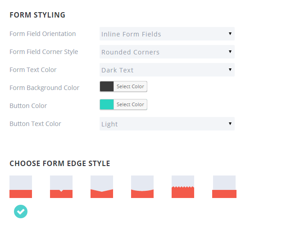The width and height of the screenshot is (291, 225).
Task: Click Select Color for Form Background
Action: coord(130,86)
